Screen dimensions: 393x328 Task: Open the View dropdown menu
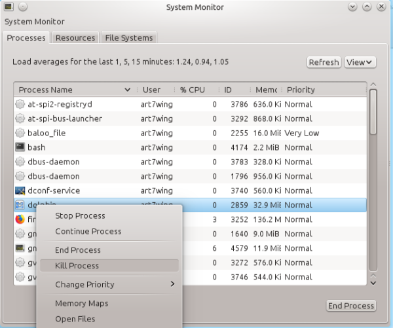360,62
